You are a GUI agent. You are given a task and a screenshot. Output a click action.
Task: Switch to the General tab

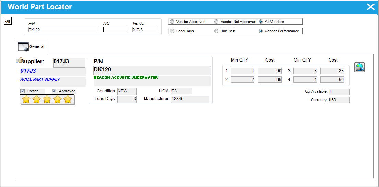click(31, 47)
